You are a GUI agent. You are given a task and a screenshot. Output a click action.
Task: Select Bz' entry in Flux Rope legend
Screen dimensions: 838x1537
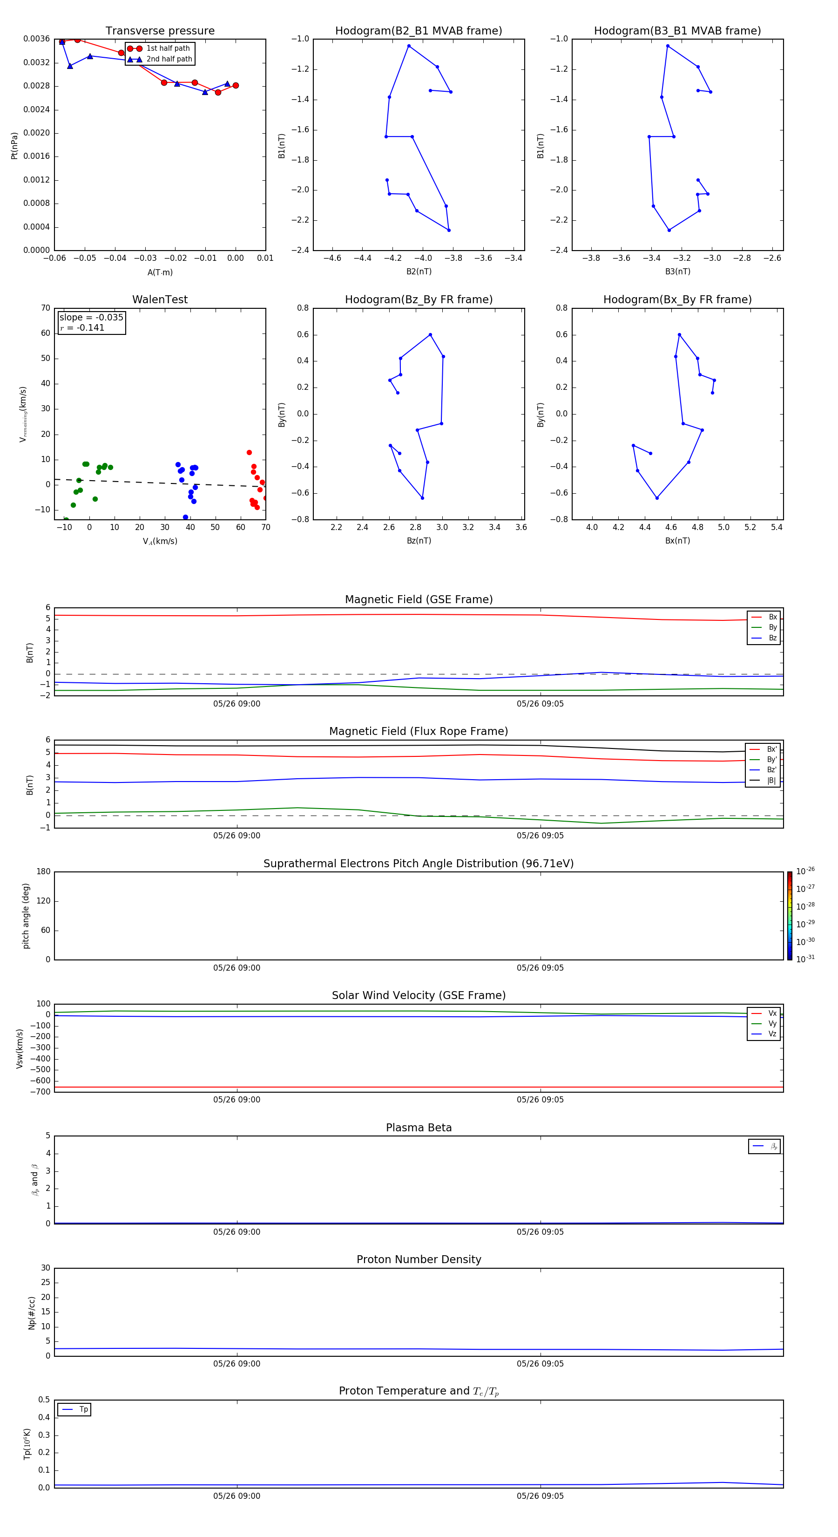click(764, 770)
